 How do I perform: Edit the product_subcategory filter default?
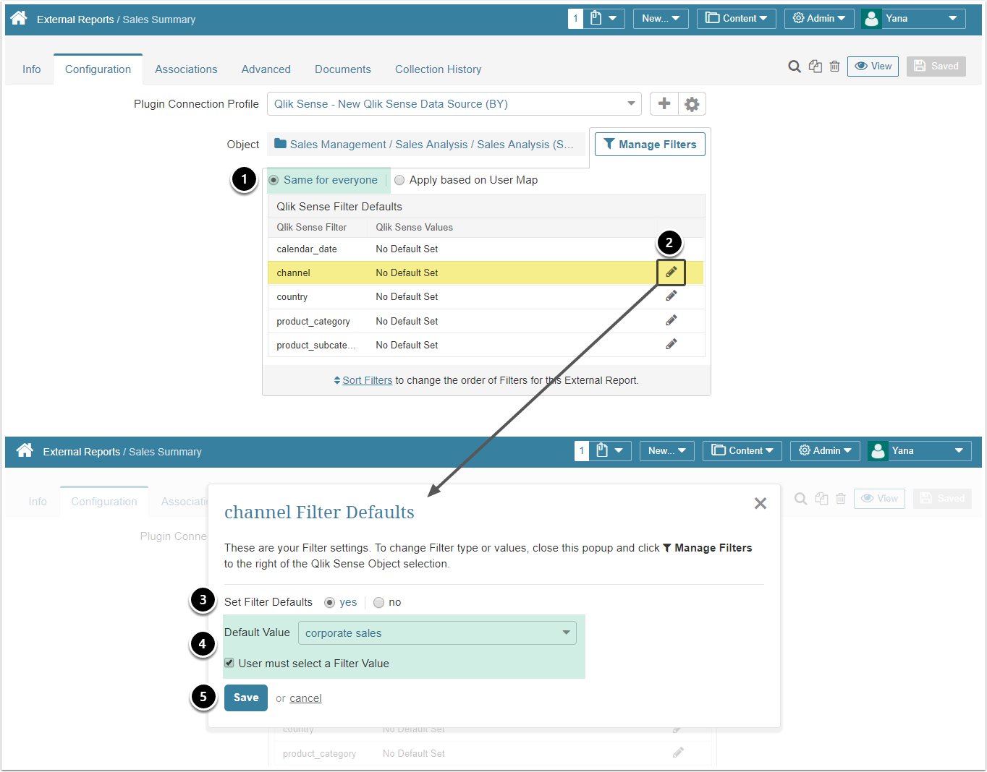pos(672,344)
